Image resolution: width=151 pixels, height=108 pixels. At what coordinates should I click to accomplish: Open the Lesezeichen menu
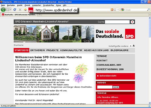point(37,5)
